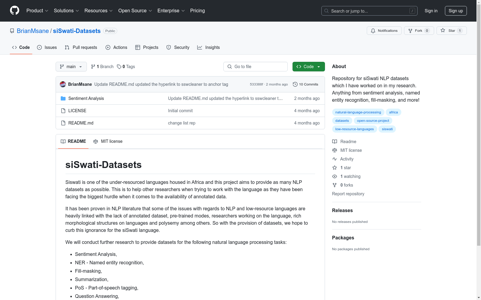The width and height of the screenshot is (481, 300).
Task: Switch to the MIT license tab
Action: (108, 141)
